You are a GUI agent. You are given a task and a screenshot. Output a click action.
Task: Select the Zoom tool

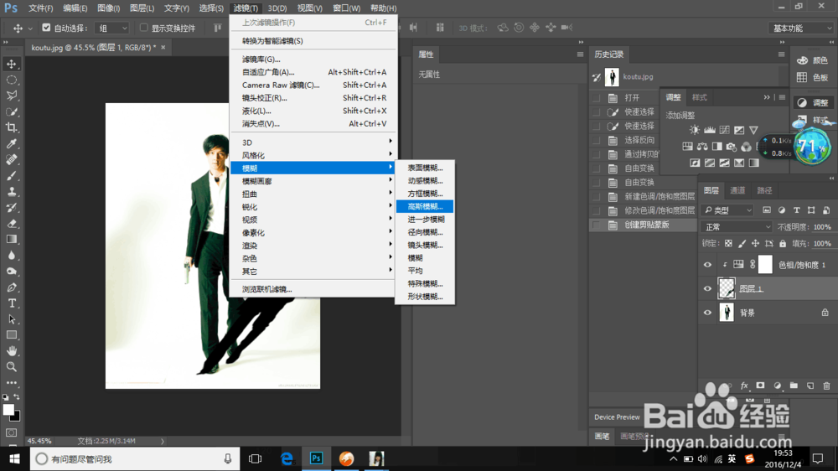[x=11, y=367]
